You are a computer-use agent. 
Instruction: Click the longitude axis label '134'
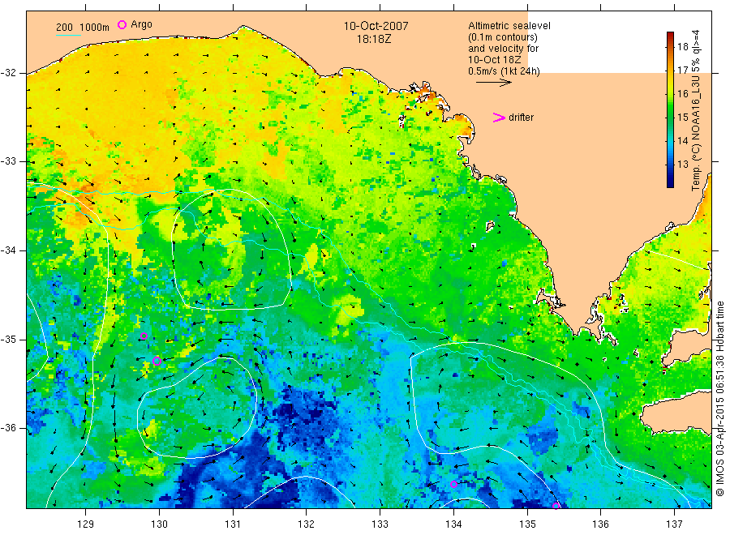(x=453, y=524)
